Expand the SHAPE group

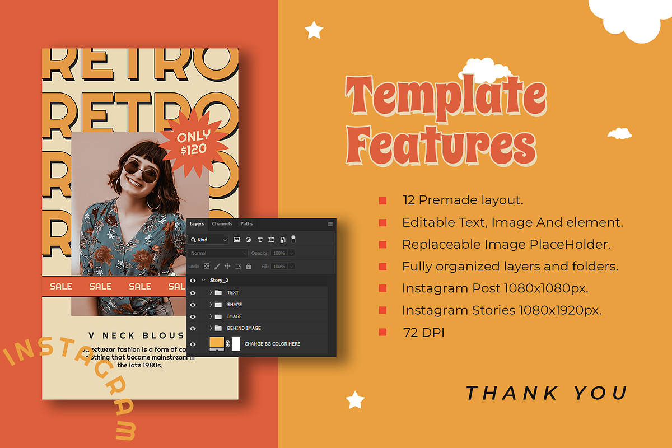(x=211, y=304)
